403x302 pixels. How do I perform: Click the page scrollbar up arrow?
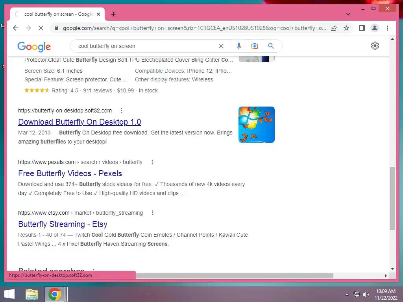pyautogui.click(x=392, y=39)
